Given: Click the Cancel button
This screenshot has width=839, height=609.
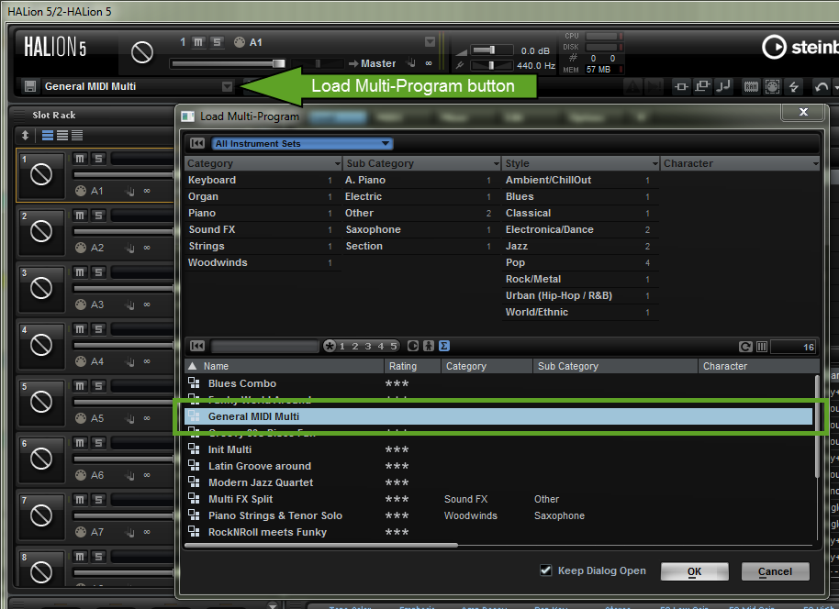Looking at the screenshot, I should pos(775,571).
